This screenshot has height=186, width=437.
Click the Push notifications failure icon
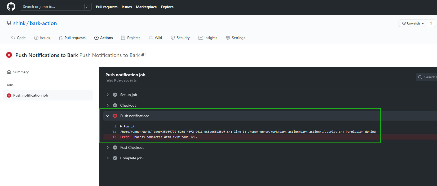pyautogui.click(x=115, y=116)
